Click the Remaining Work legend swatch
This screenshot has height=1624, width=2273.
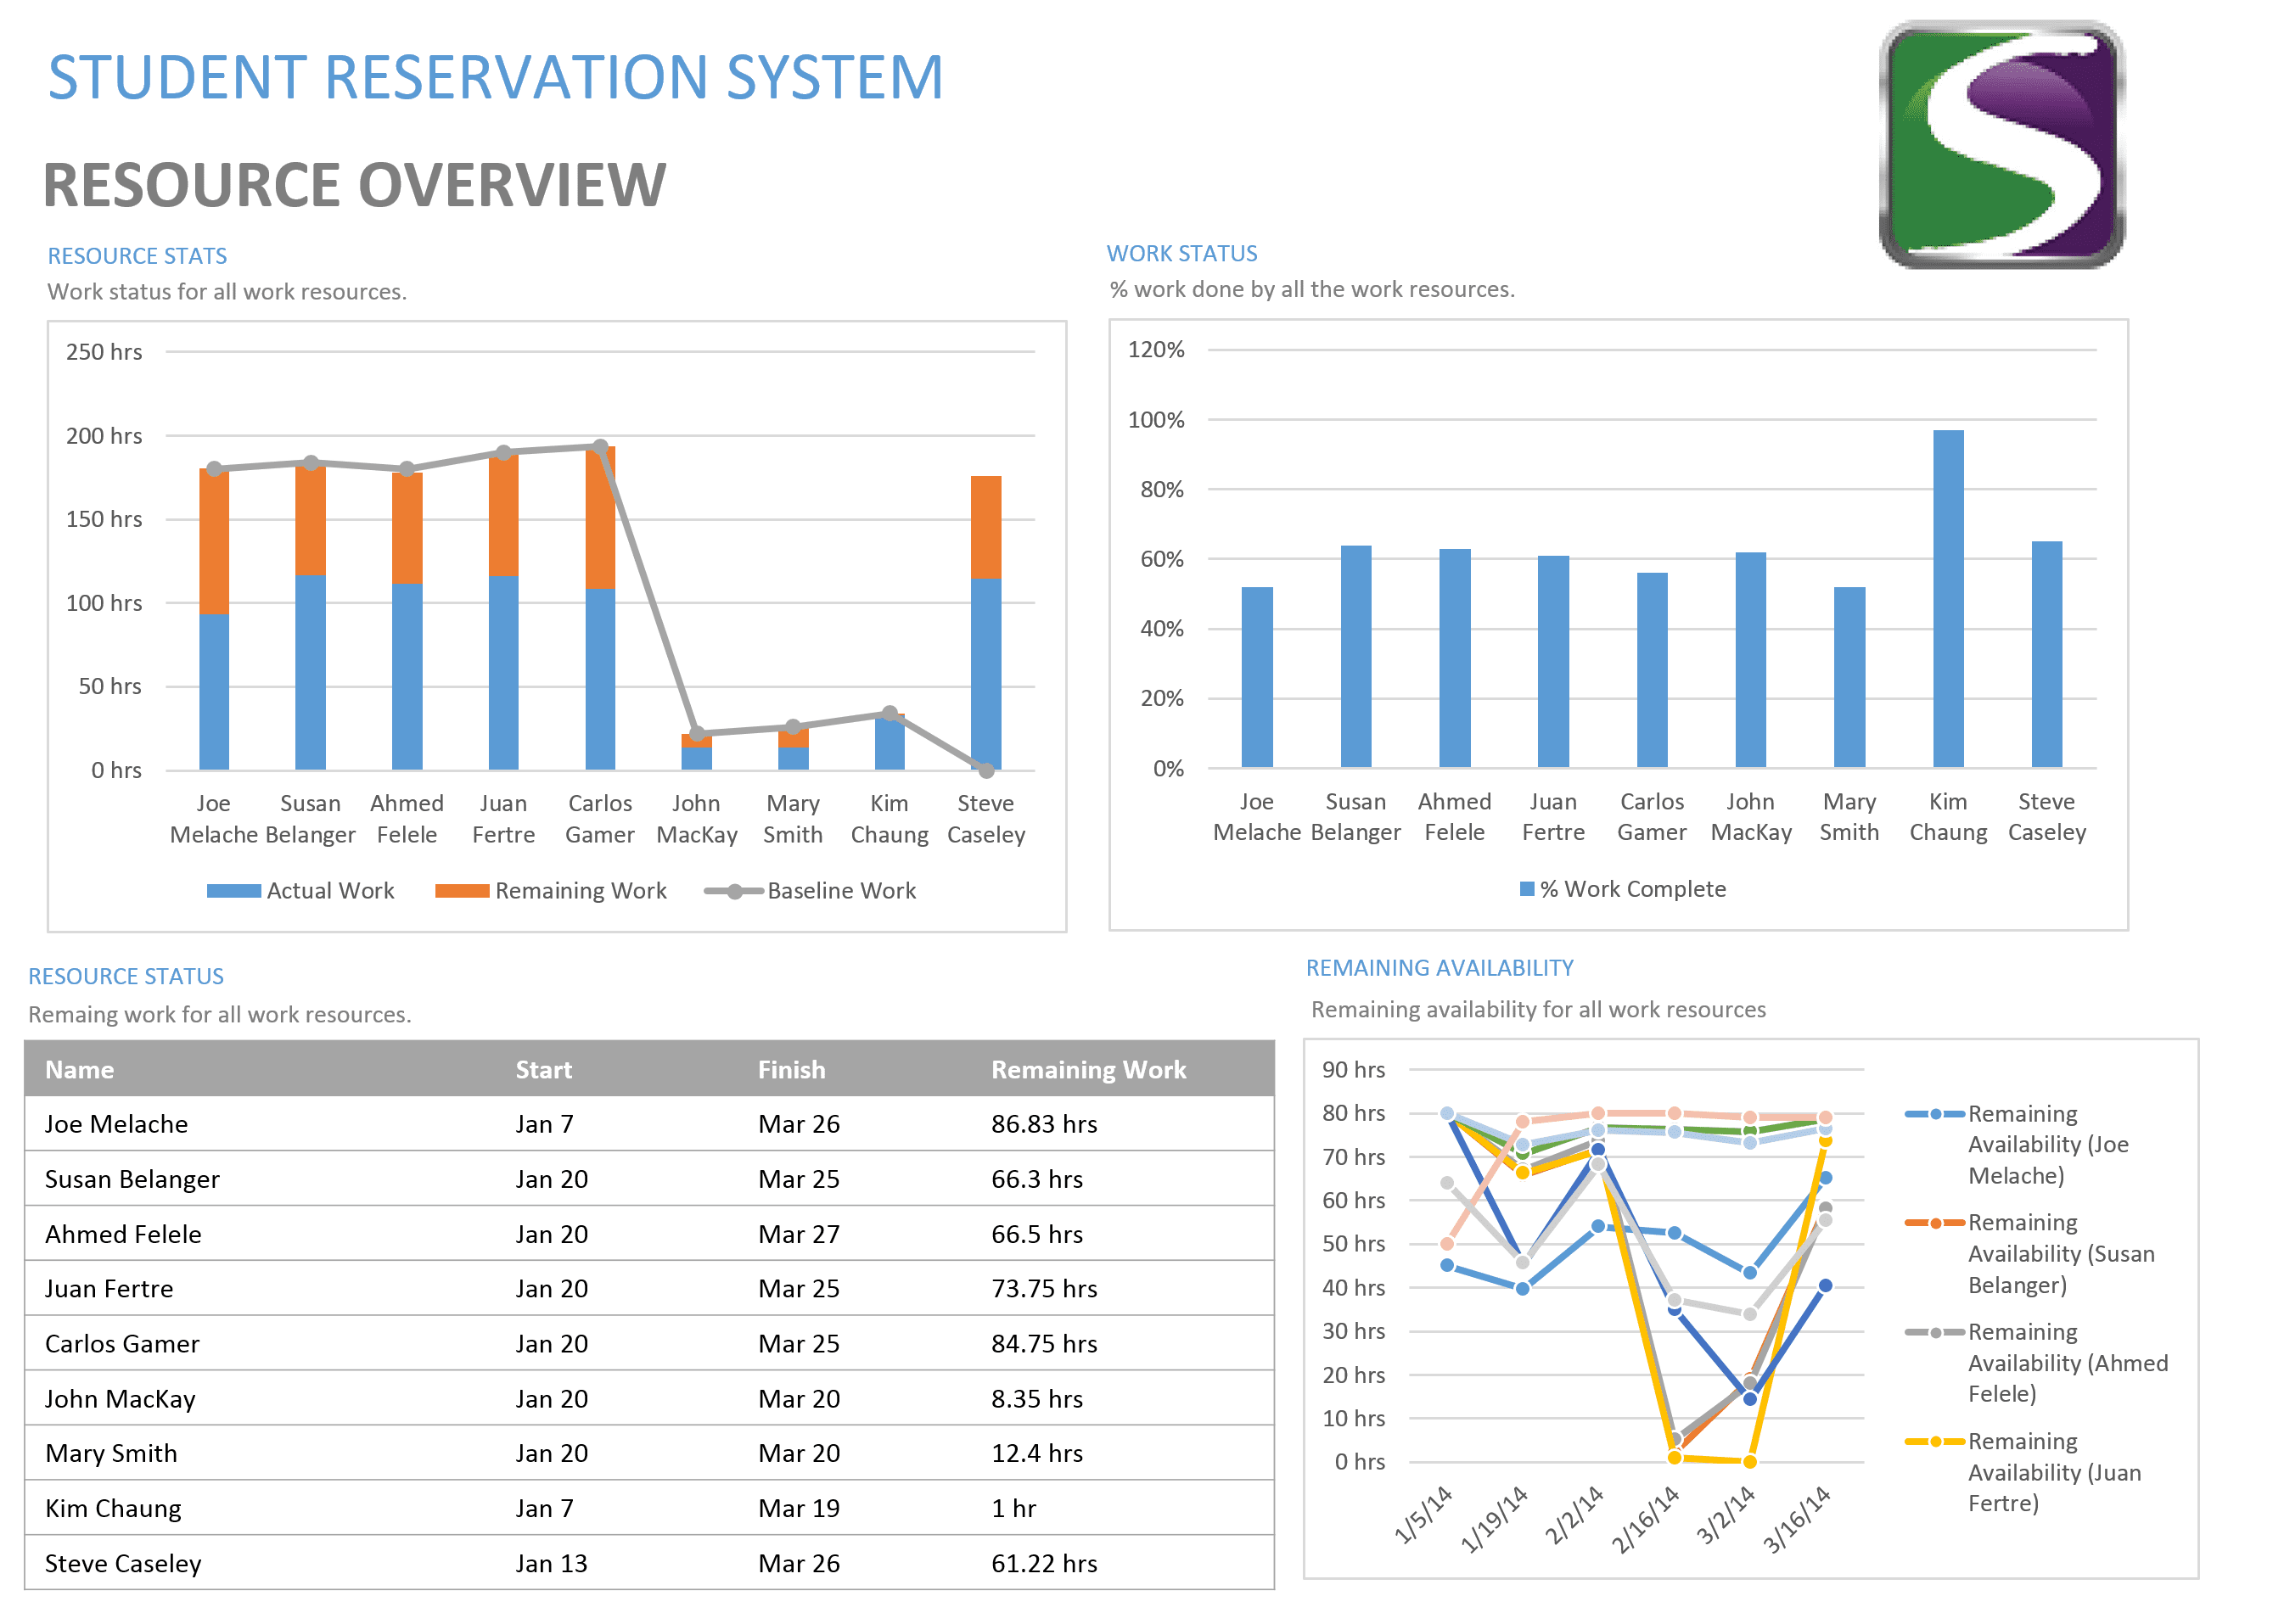[463, 891]
